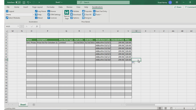Select the end date 31/10/2021 cell
Screen dimensions: 196x110
click(x=90, y=43)
